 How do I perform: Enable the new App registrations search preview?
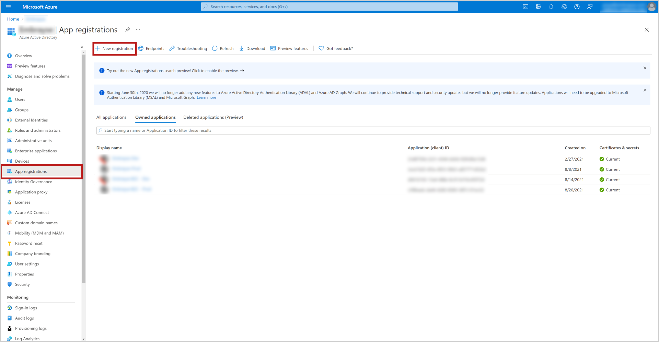(175, 71)
